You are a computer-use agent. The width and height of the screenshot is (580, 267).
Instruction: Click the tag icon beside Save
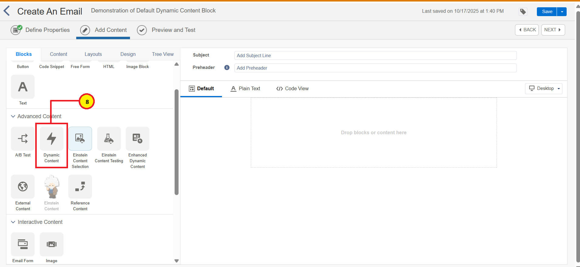[523, 12]
